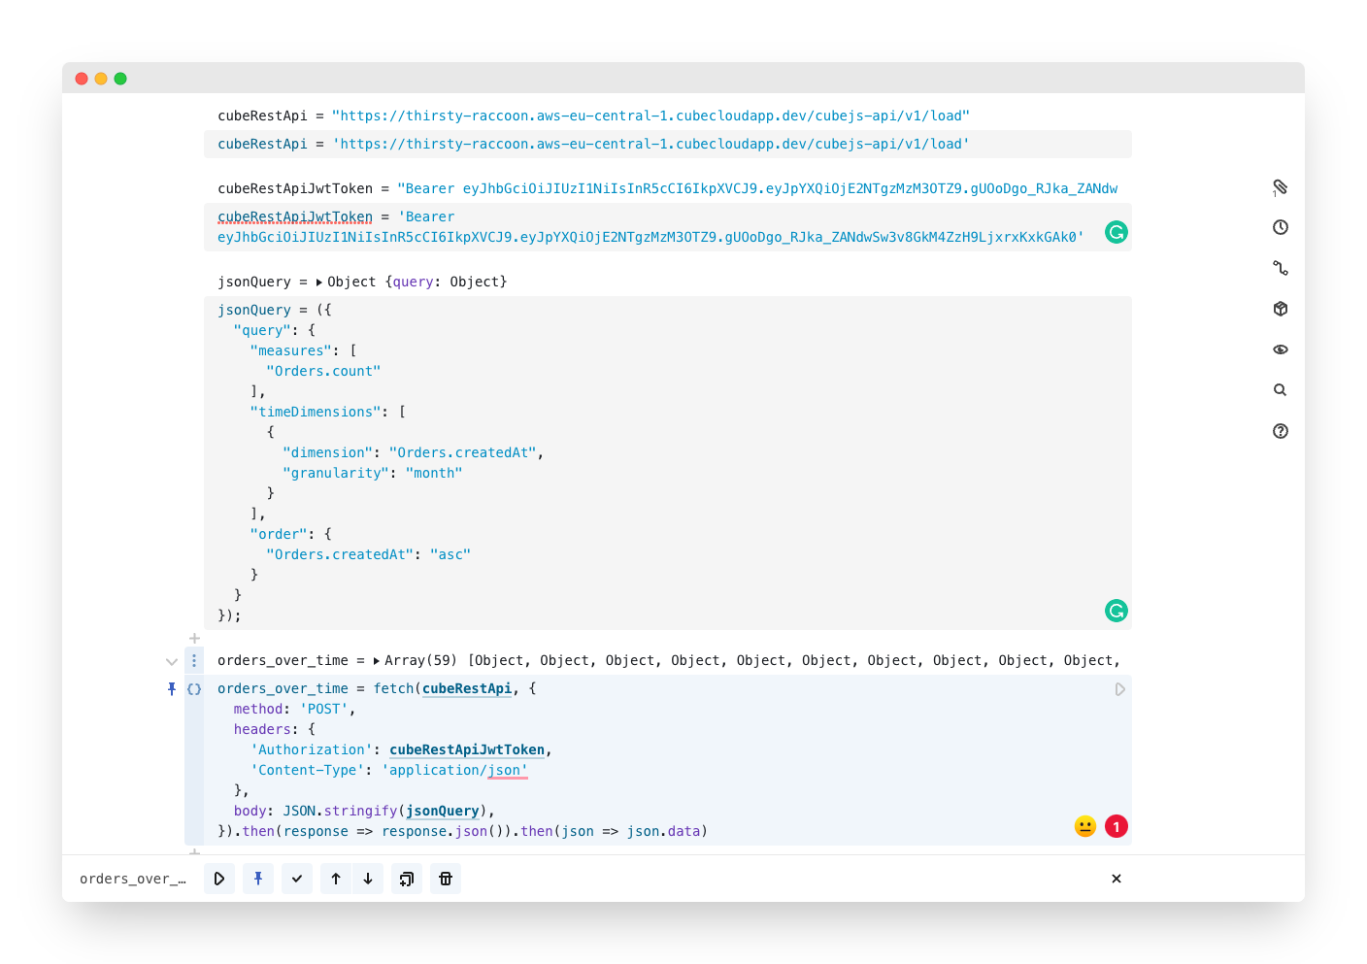
Task: Click the underlined cubeRestApiJwtToken variable in editor
Action: [295, 216]
